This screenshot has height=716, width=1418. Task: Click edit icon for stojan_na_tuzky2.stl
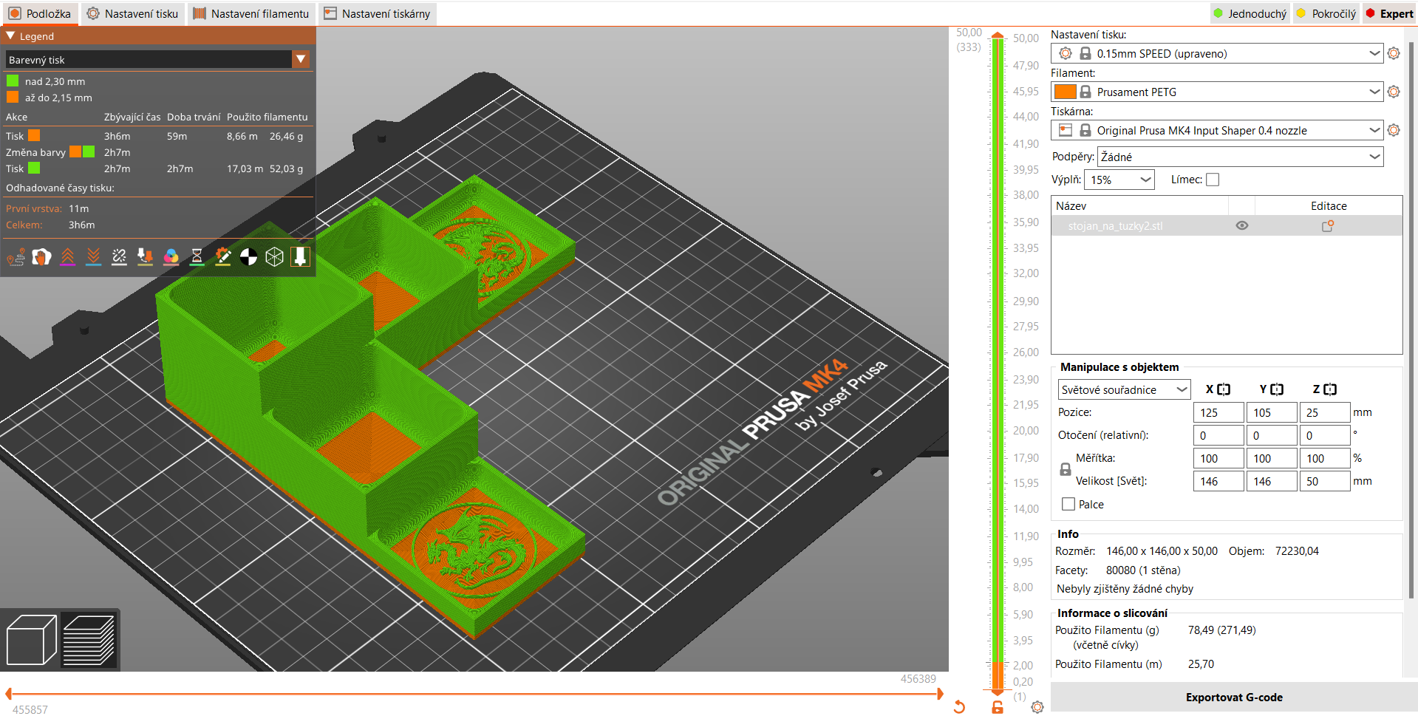[x=1328, y=226]
